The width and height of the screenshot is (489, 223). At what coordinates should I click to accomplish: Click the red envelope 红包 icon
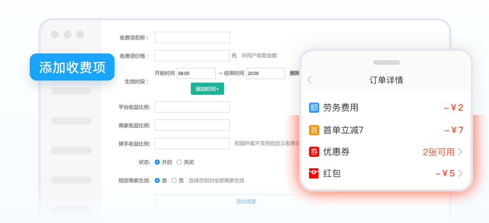(x=314, y=173)
